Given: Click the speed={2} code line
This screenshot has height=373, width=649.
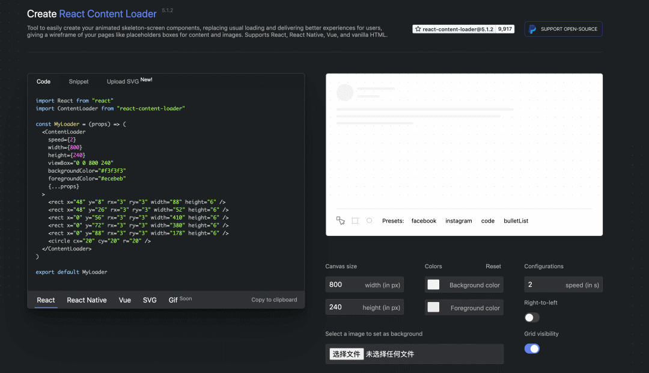Looking at the screenshot, I should pos(62,140).
